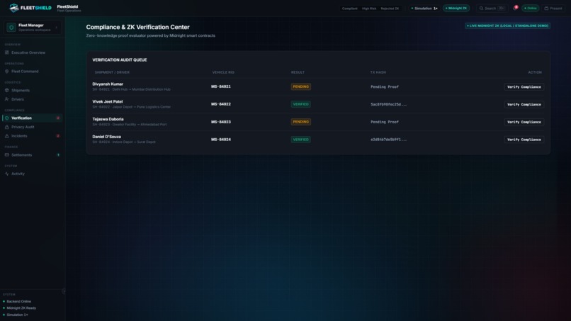Open Executive Overview page
The image size is (571, 321).
click(33, 52)
